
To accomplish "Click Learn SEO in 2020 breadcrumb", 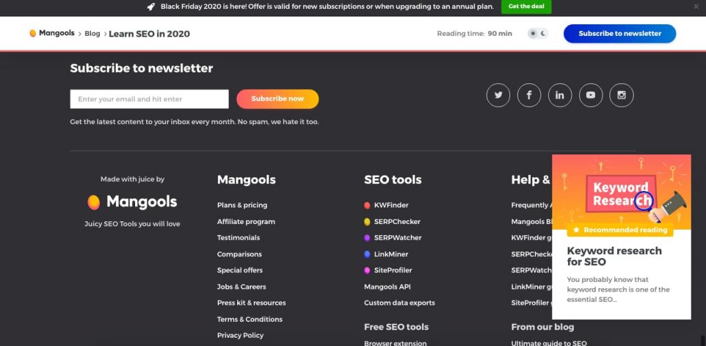I will click(x=149, y=34).
